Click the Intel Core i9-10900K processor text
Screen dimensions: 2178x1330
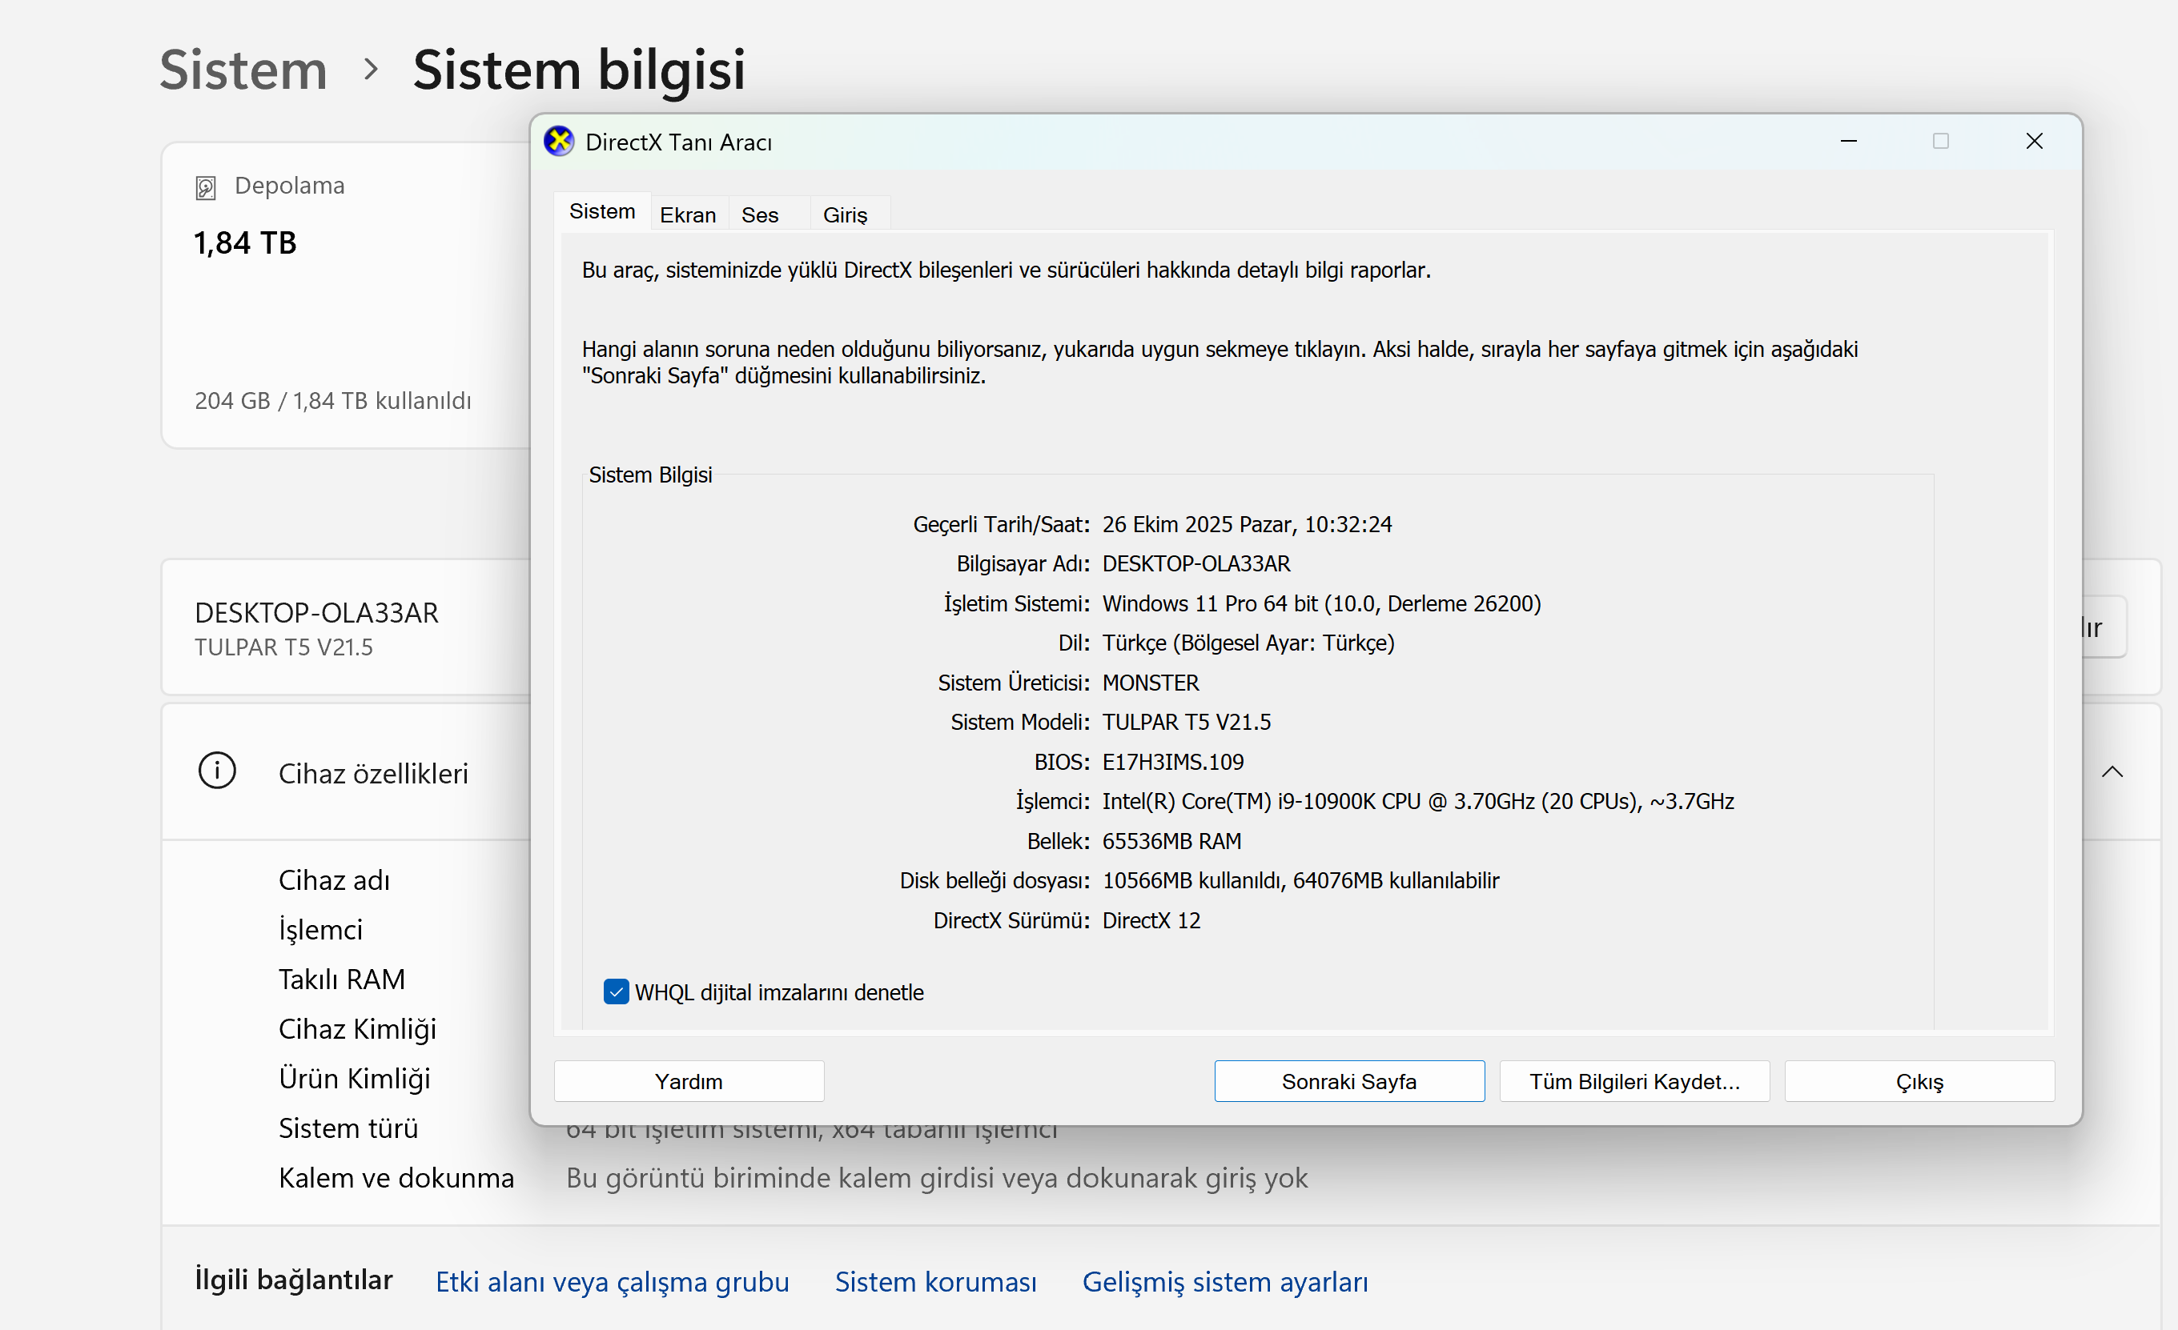click(x=1418, y=801)
